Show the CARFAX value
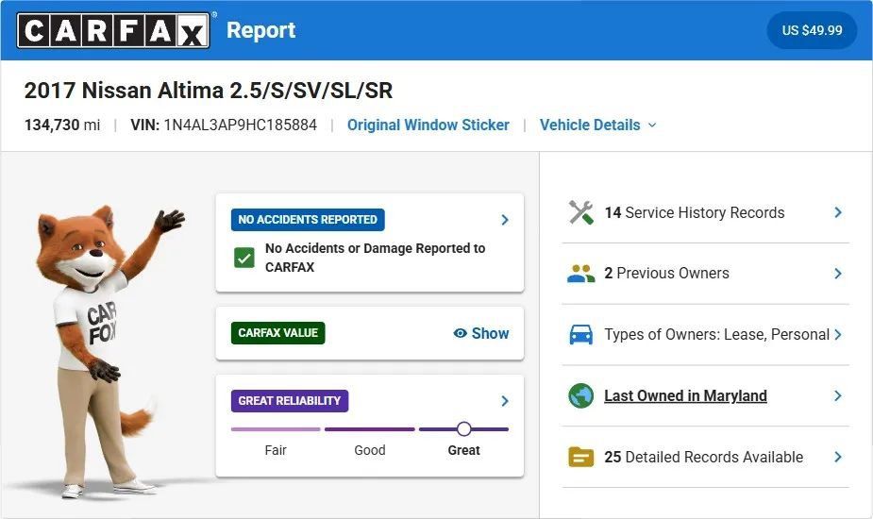This screenshot has width=873, height=519. 481,333
